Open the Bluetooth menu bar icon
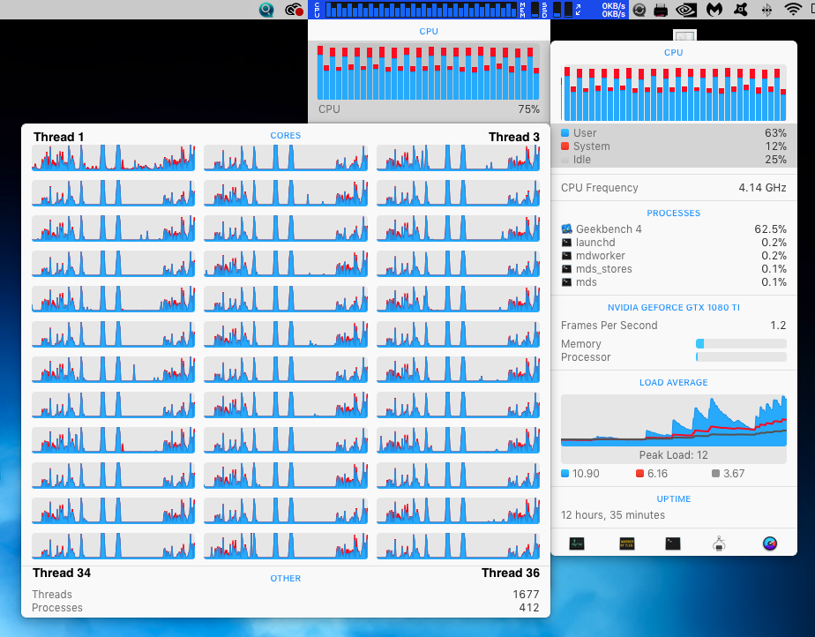The height and width of the screenshot is (637, 815). (x=766, y=10)
